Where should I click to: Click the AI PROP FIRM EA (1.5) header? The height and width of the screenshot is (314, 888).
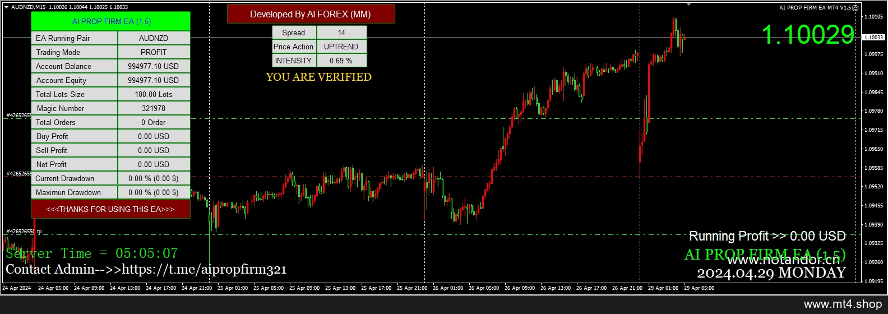pos(111,21)
